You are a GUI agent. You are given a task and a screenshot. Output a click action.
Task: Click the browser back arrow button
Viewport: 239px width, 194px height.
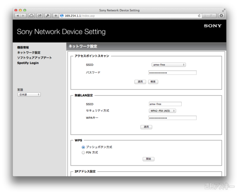(x=18, y=16)
